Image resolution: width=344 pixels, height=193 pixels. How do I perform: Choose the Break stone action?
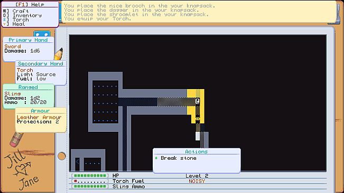pos(179,158)
